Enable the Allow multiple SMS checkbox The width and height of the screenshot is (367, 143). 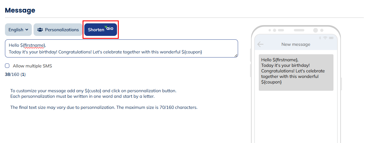tap(7, 66)
